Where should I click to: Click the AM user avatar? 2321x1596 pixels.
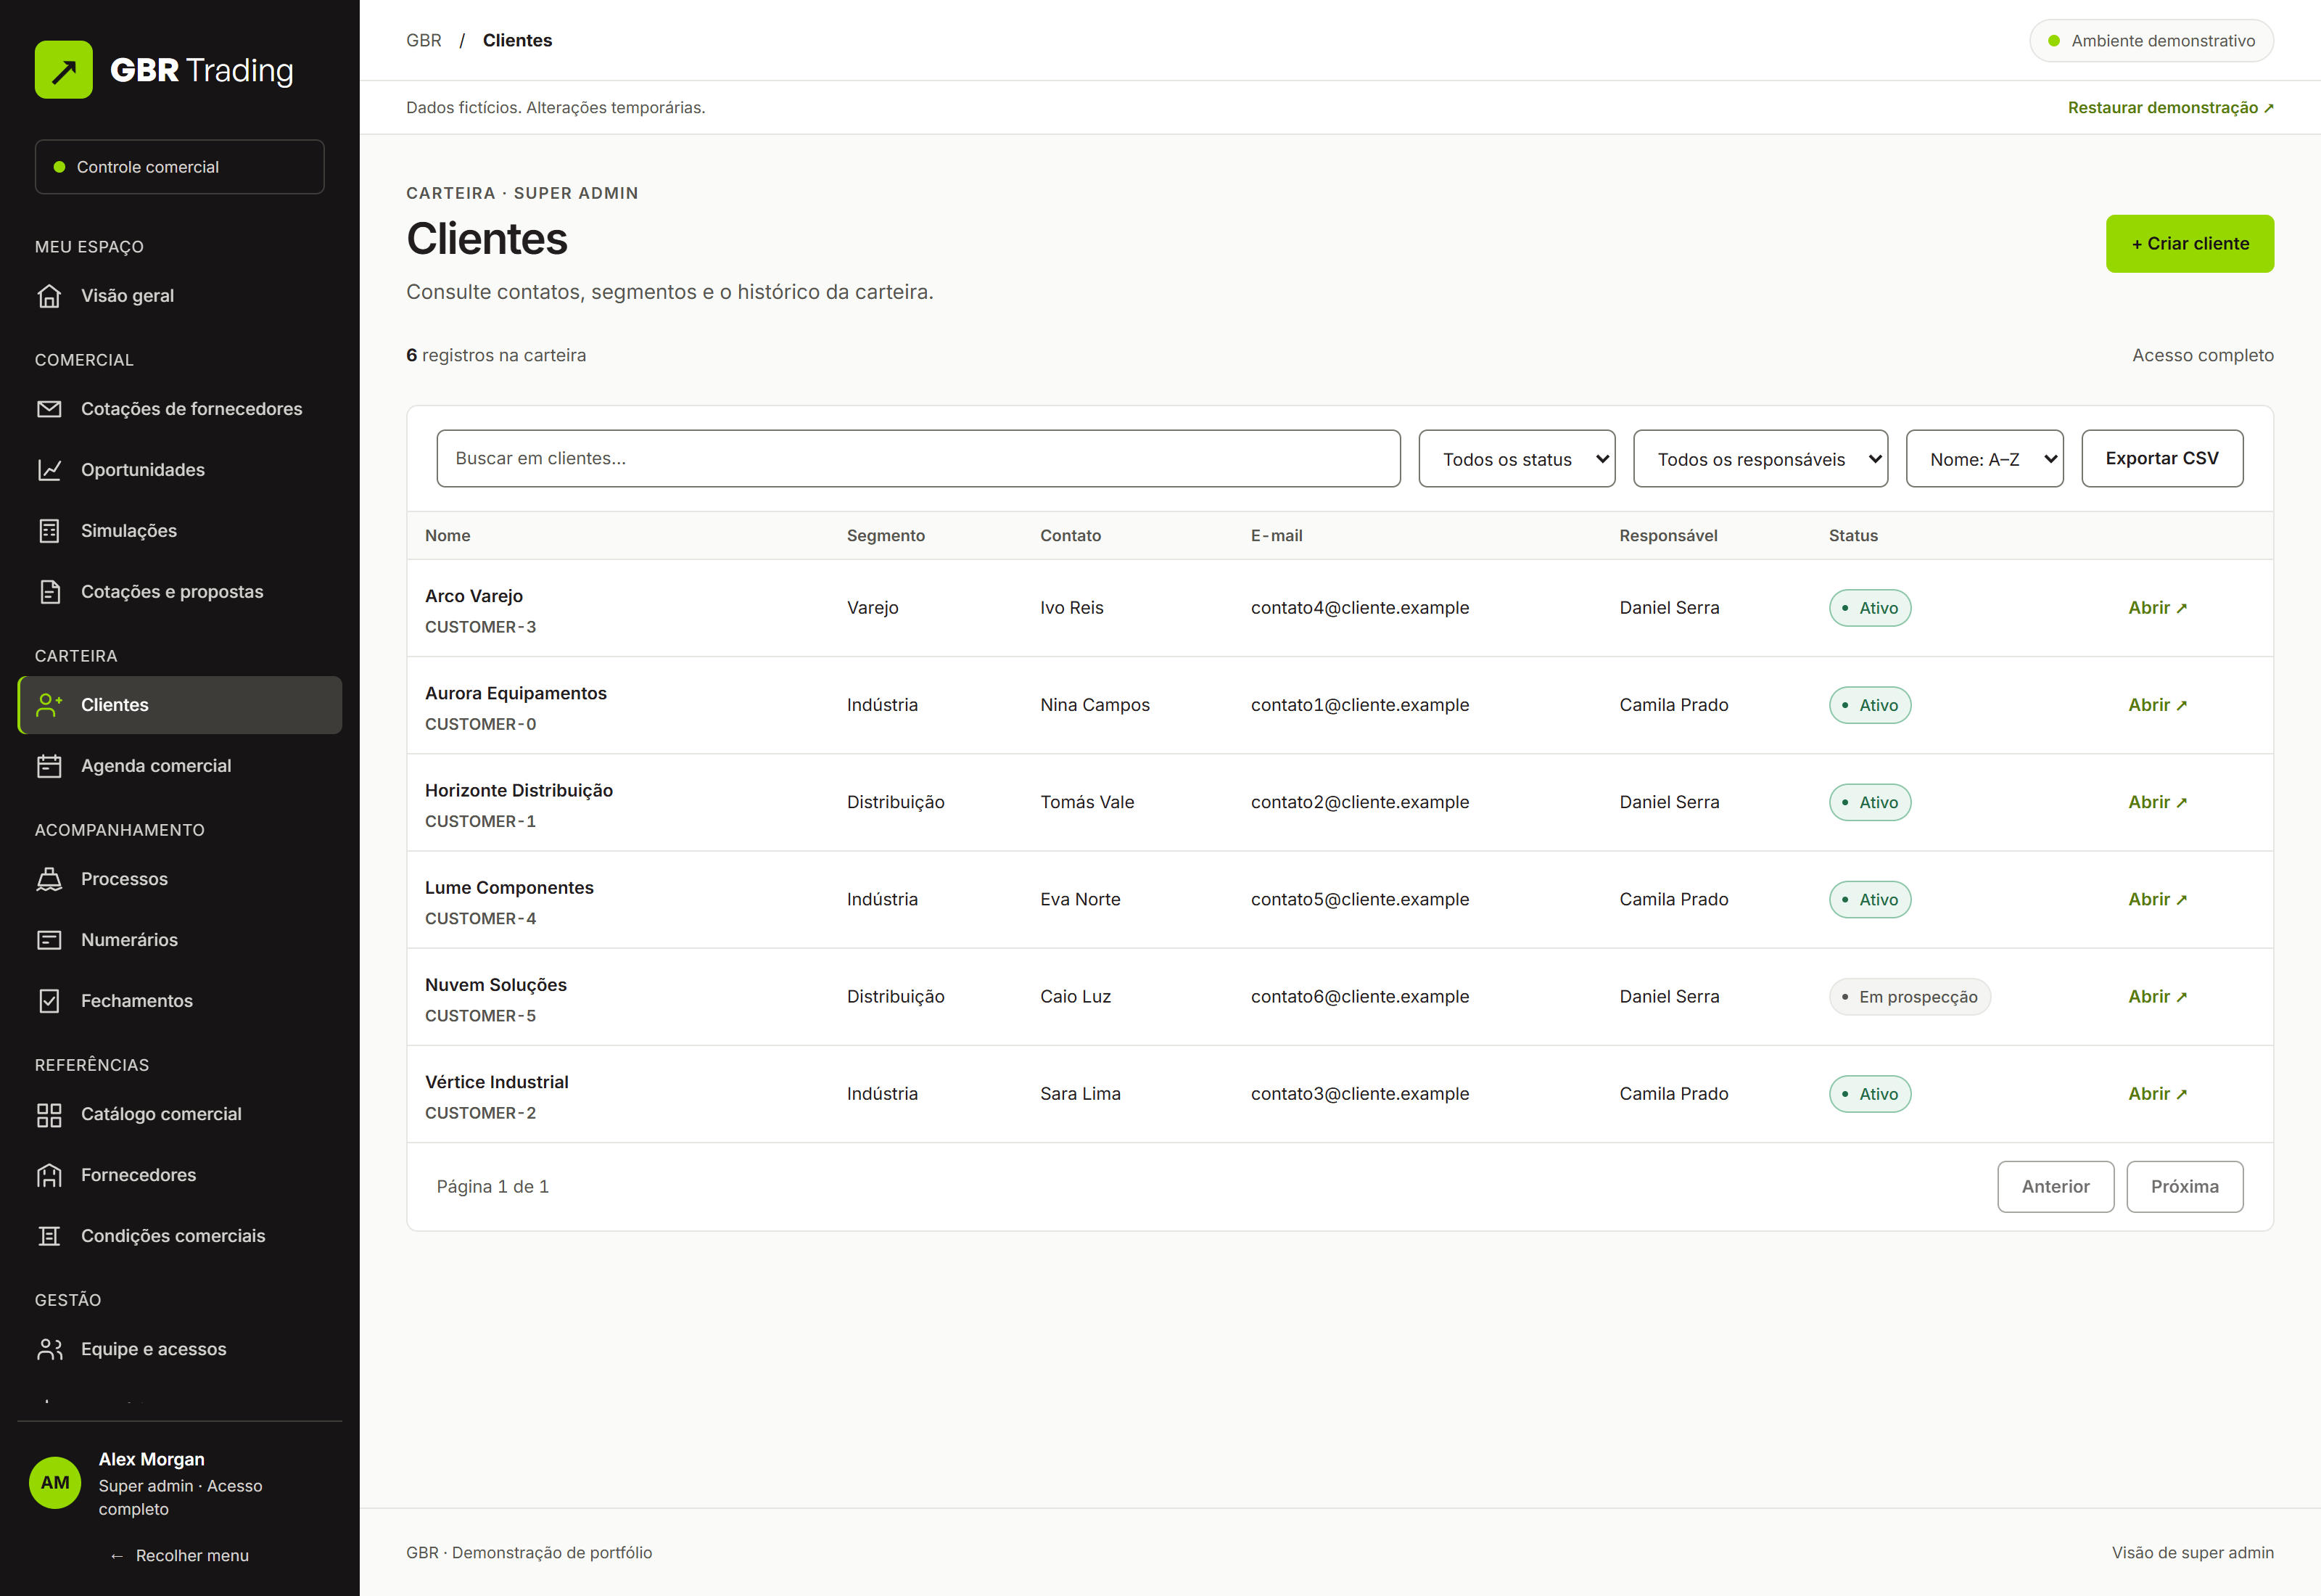click(55, 1482)
